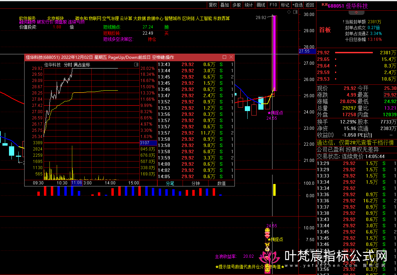Toggle the side panel icon atop chart

click(x=295, y=12)
